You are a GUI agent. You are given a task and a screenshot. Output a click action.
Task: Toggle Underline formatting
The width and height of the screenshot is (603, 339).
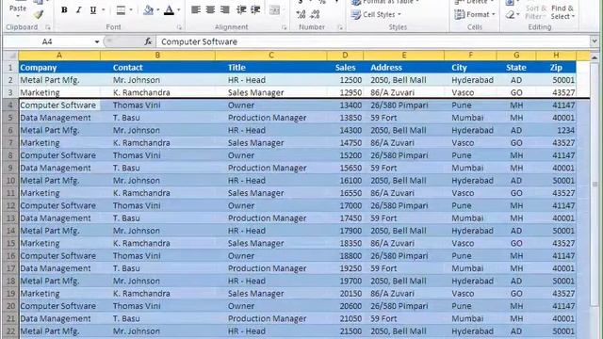(x=92, y=10)
